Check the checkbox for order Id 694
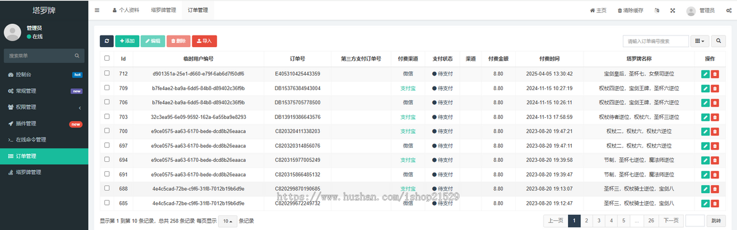 pyautogui.click(x=107, y=160)
